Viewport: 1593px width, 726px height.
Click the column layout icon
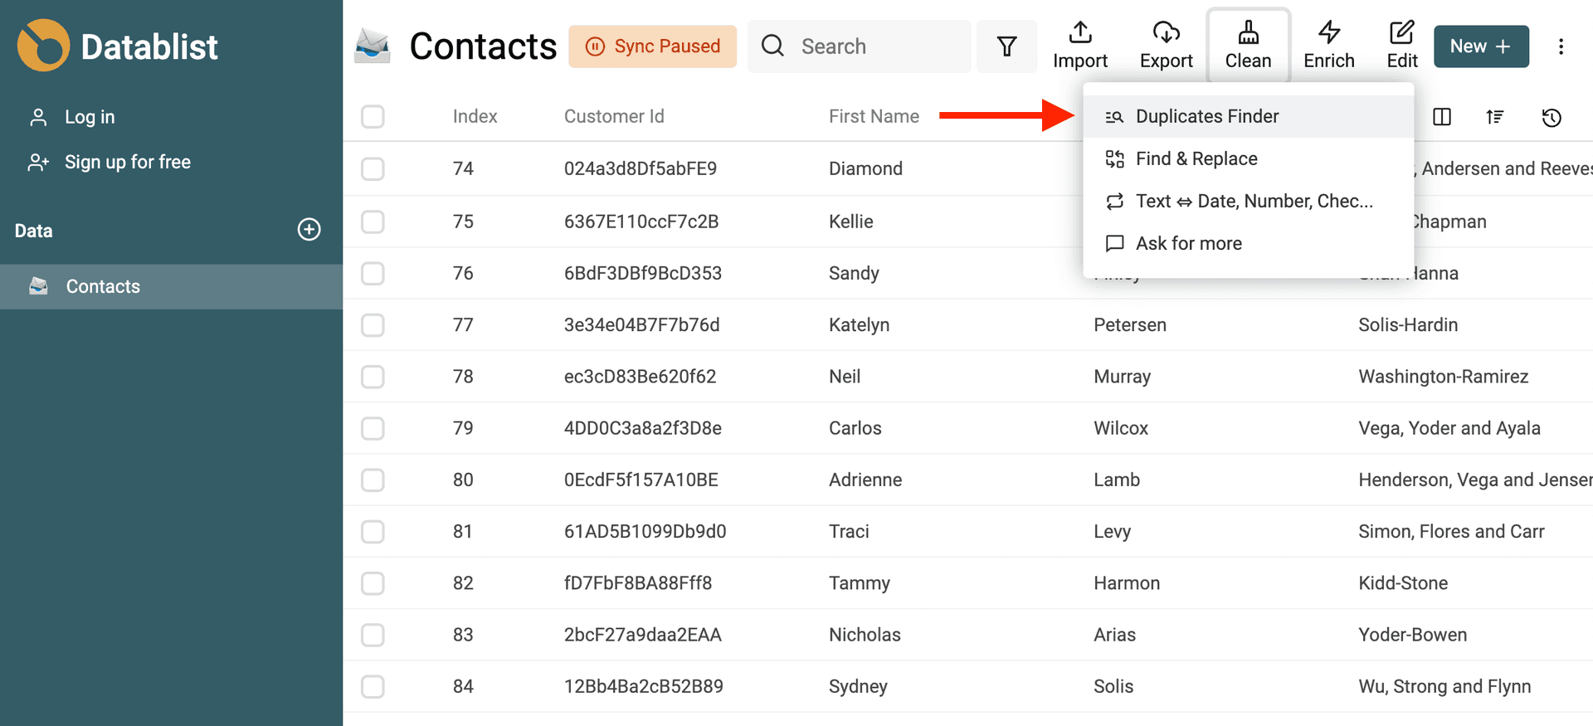(1441, 117)
